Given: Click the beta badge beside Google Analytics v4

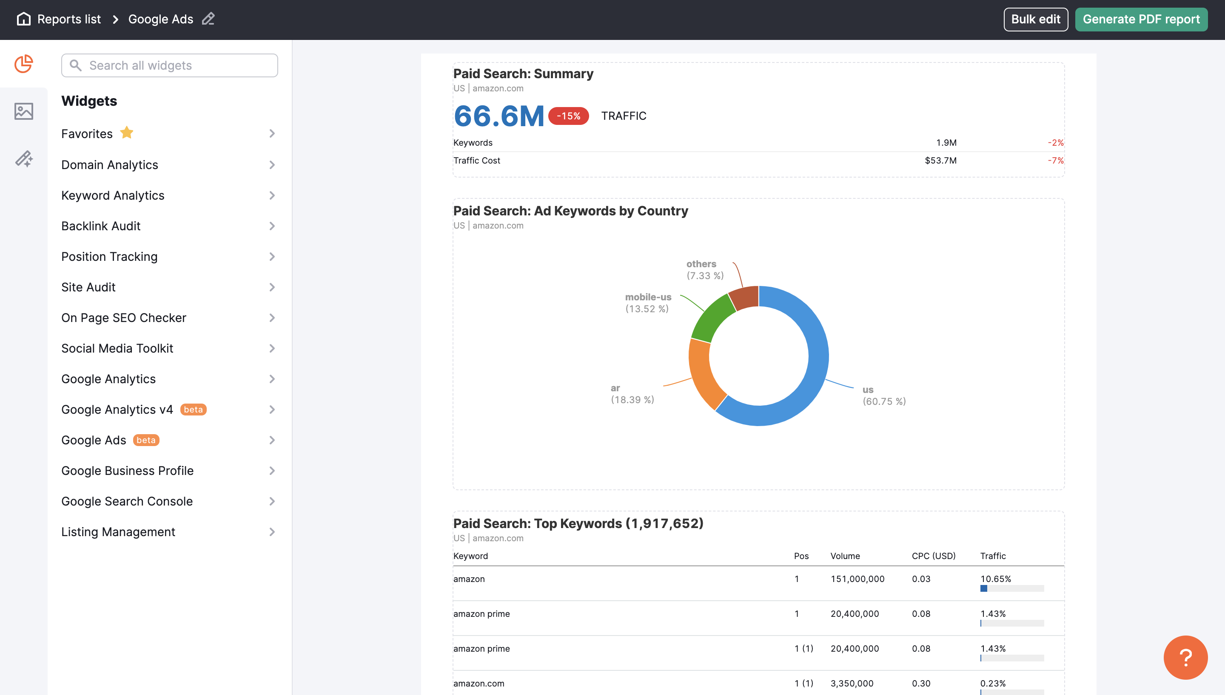Looking at the screenshot, I should 193,409.
